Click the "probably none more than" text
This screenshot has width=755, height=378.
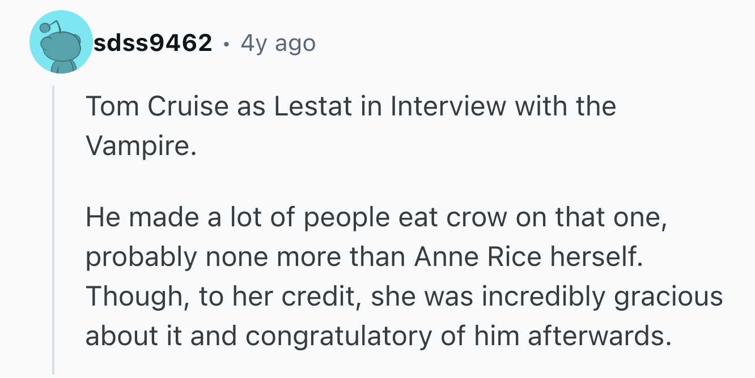tap(246, 257)
